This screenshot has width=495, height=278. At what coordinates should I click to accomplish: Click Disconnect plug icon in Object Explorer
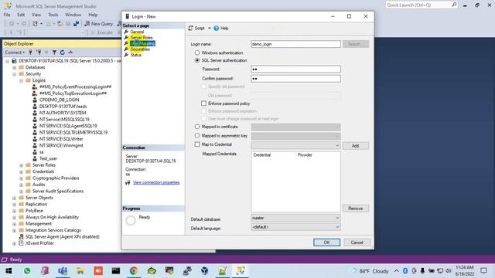pos(39,53)
